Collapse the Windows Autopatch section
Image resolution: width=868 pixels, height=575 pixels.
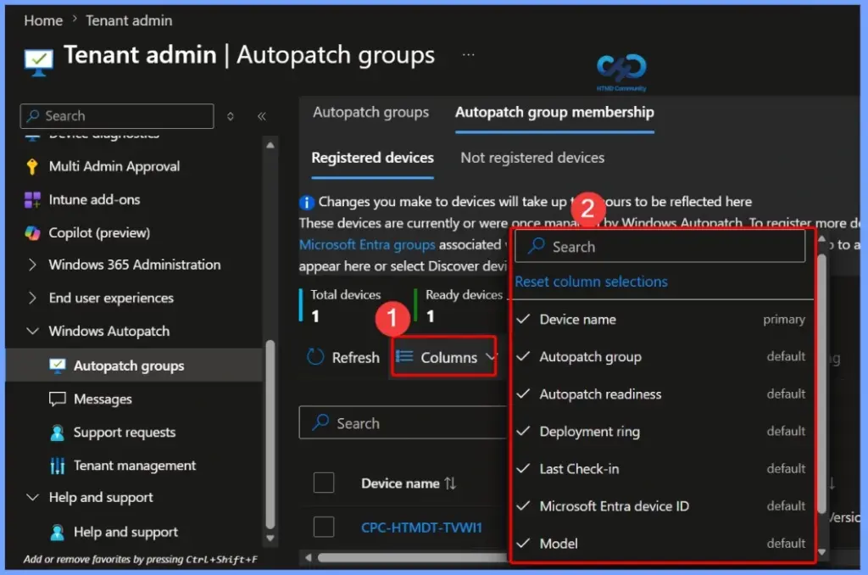point(32,332)
